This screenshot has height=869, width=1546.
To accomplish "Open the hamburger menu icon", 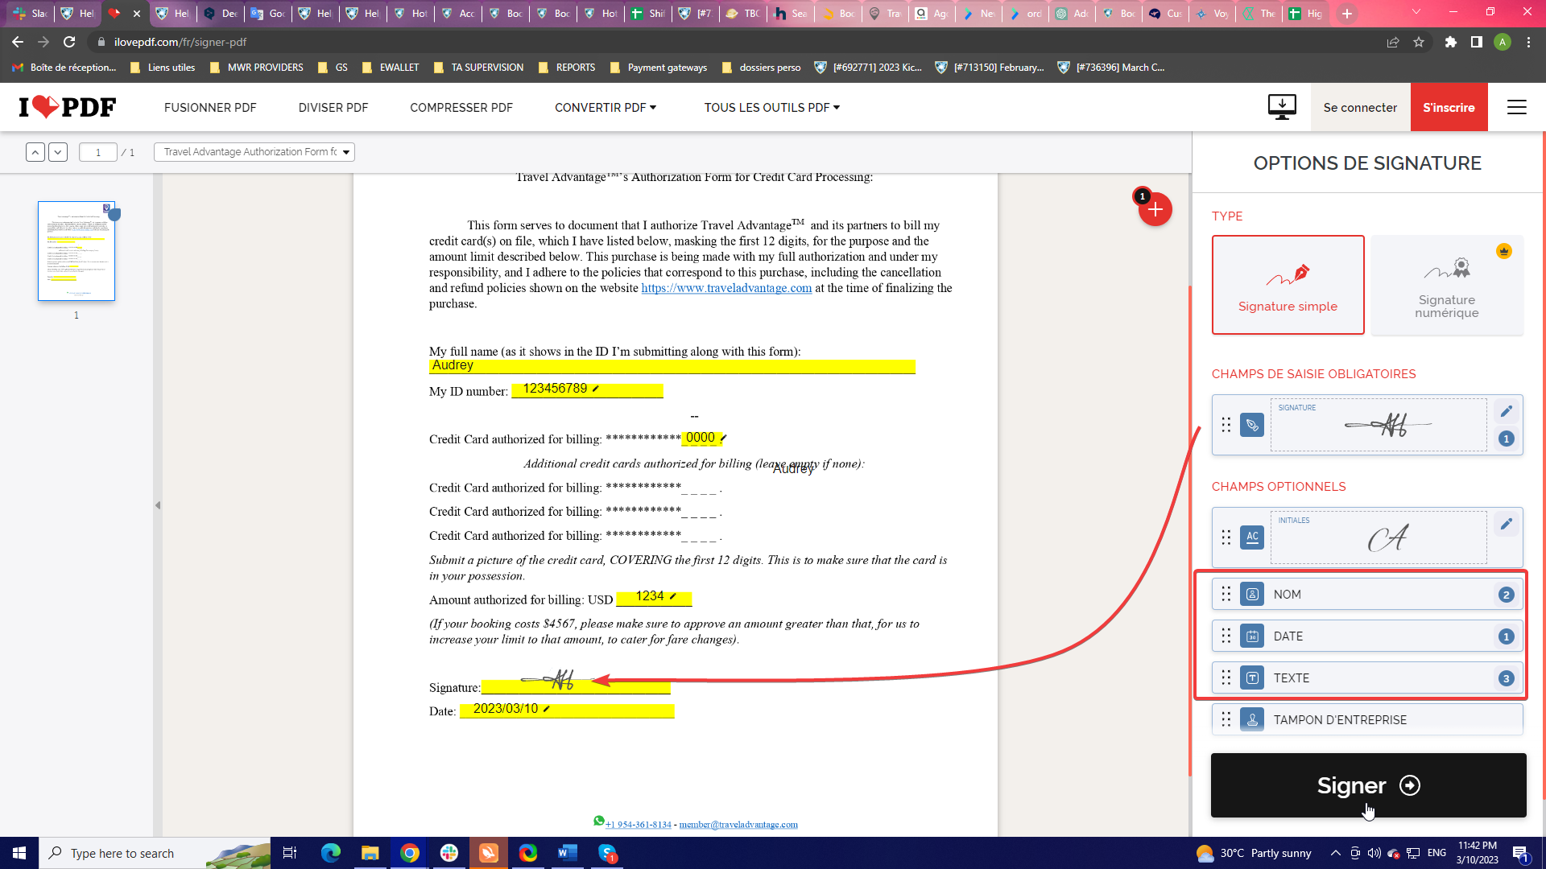I will [1516, 107].
